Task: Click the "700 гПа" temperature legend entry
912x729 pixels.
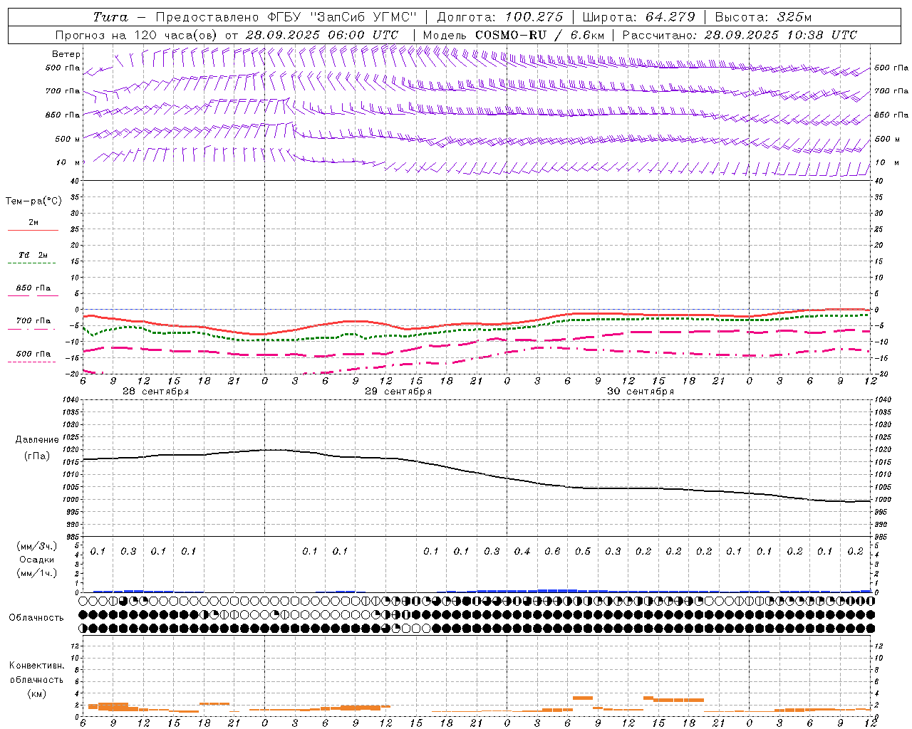Action: click(33, 321)
